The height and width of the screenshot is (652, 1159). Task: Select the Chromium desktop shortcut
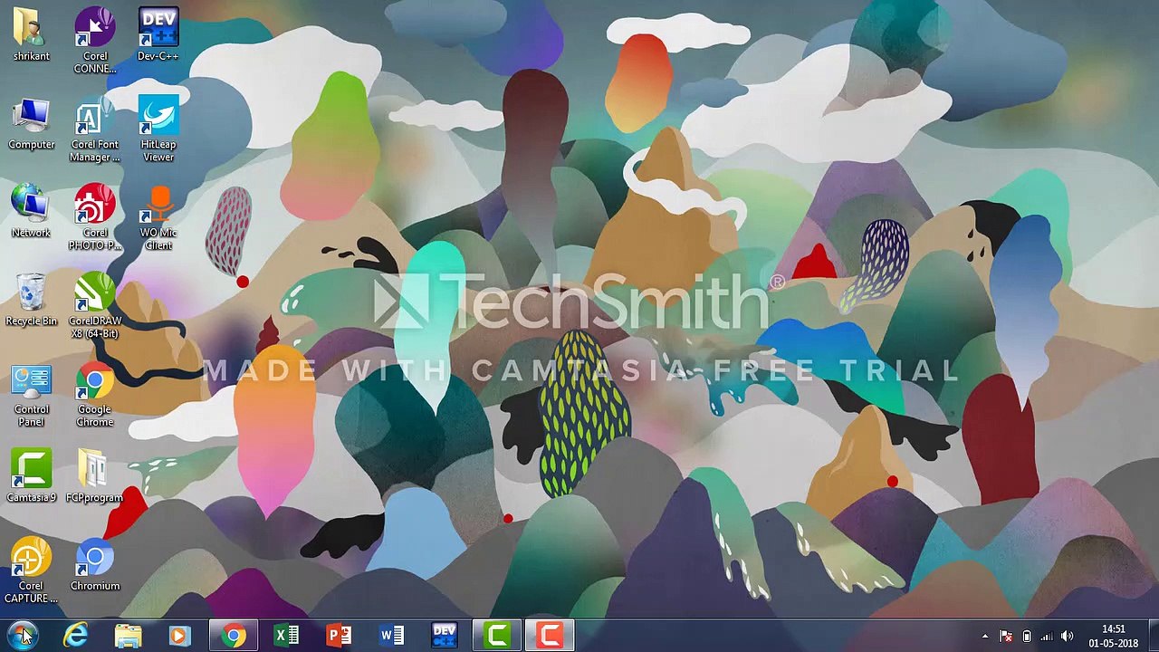[x=94, y=560]
